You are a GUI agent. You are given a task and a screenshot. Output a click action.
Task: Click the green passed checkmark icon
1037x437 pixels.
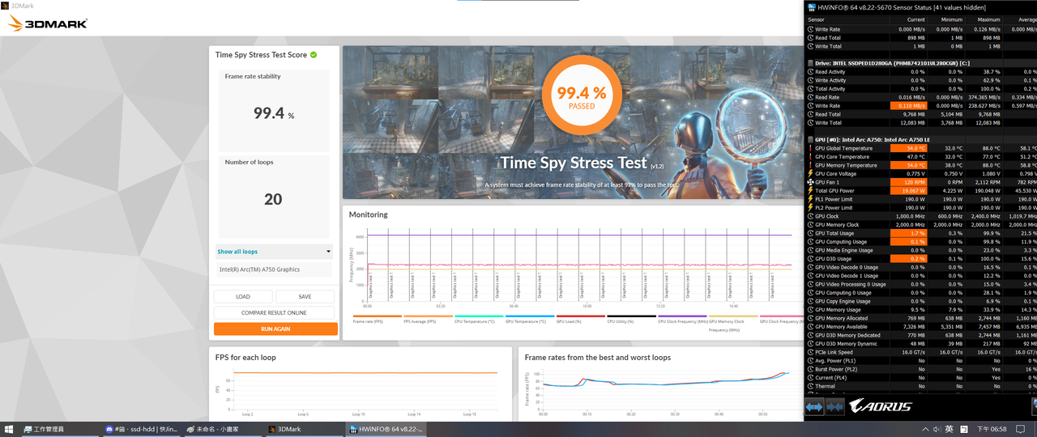click(314, 55)
